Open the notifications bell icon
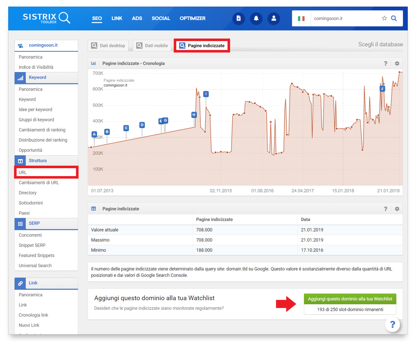Image resolution: width=416 pixels, height=344 pixels. [256, 18]
